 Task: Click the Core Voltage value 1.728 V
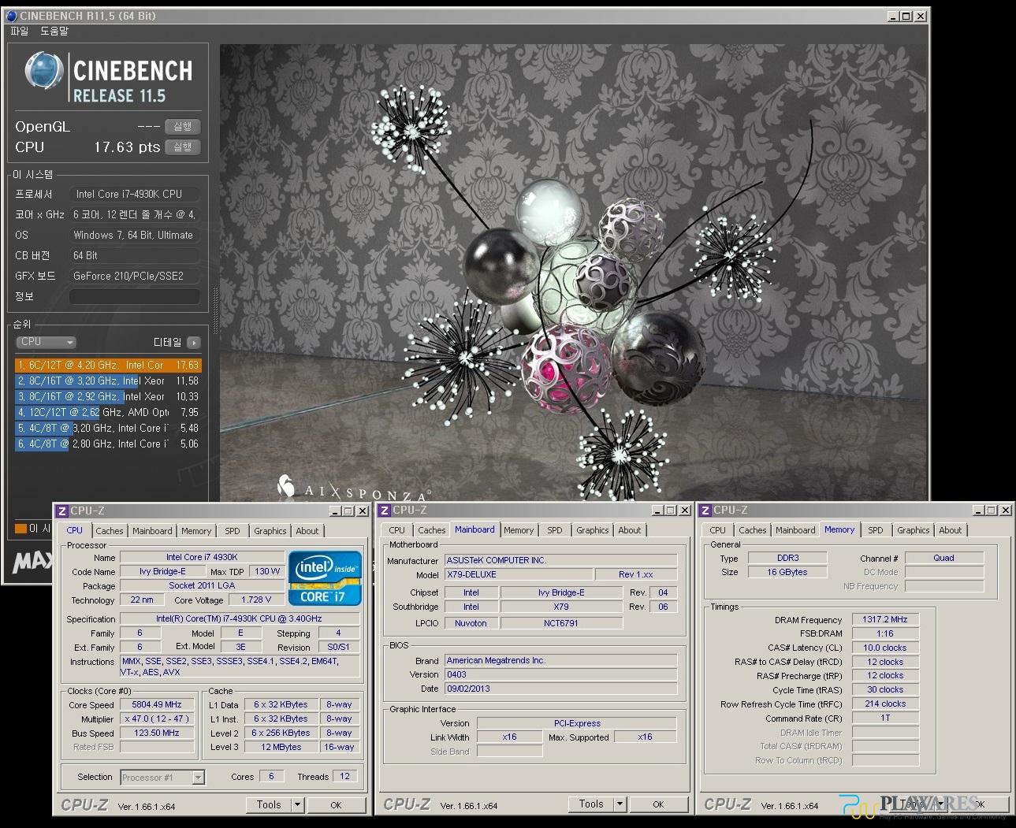[x=257, y=600]
